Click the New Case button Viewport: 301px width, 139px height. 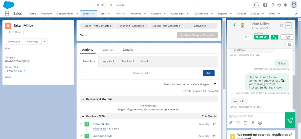coord(14,42)
